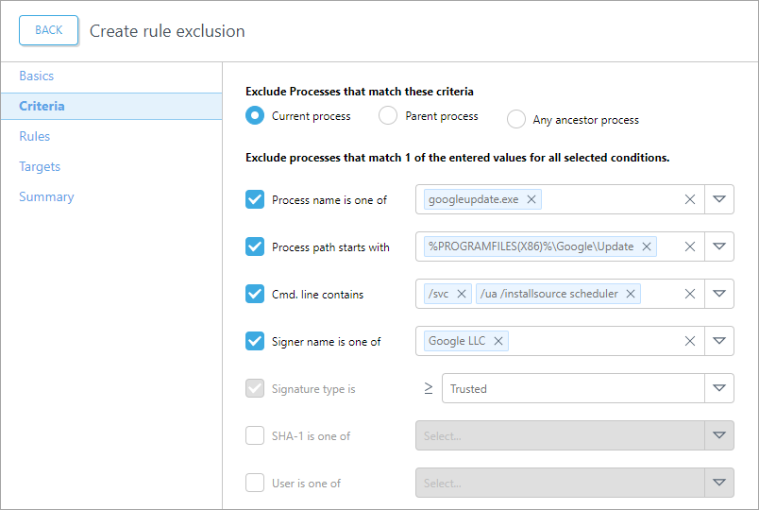This screenshot has height=510, width=759.
Task: Open the Summary section
Action: click(46, 196)
